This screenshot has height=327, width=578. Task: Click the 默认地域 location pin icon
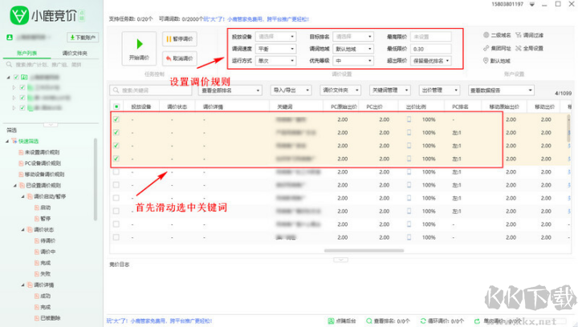click(484, 61)
